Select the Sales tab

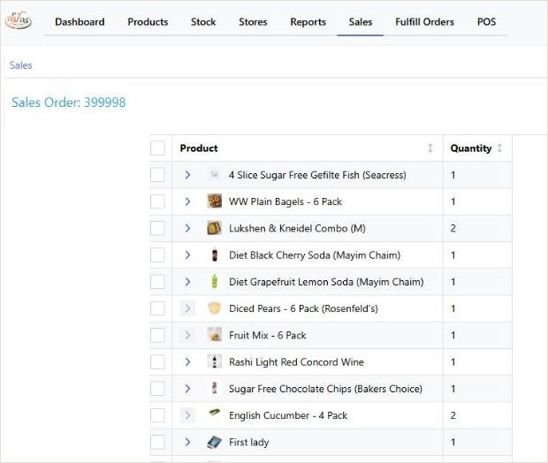(x=361, y=22)
